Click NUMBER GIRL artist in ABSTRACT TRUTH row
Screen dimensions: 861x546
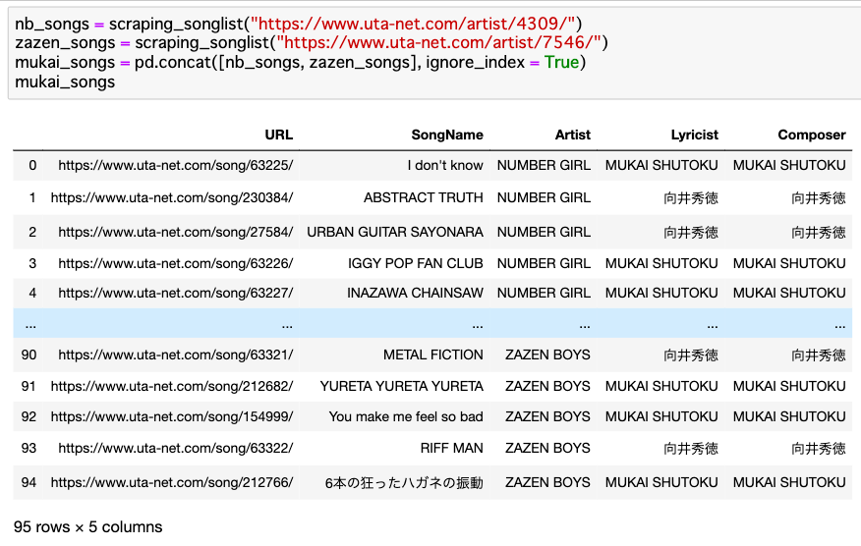544,197
